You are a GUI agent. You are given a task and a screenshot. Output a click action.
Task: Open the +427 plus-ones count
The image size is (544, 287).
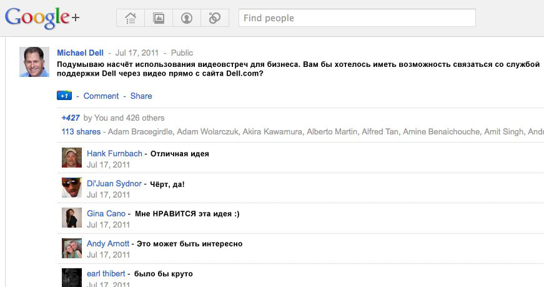click(71, 118)
